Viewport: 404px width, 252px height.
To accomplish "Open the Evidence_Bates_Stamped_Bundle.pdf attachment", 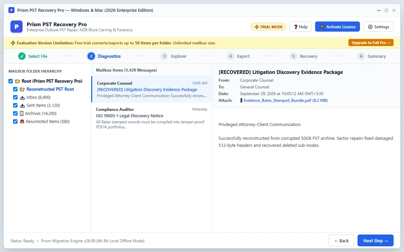I will pos(285,100).
